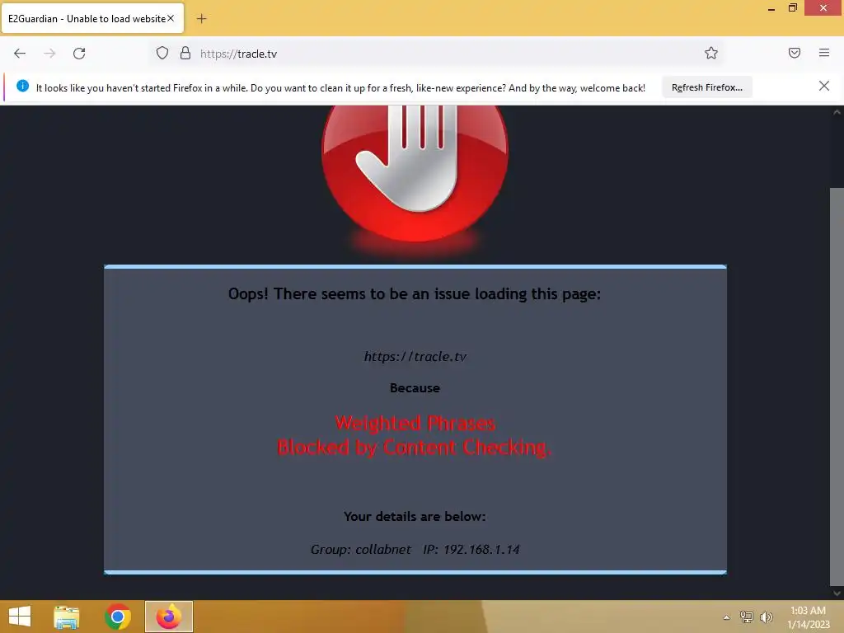The height and width of the screenshot is (633, 844).
Task: Click the forward navigation arrow
Action: [49, 54]
